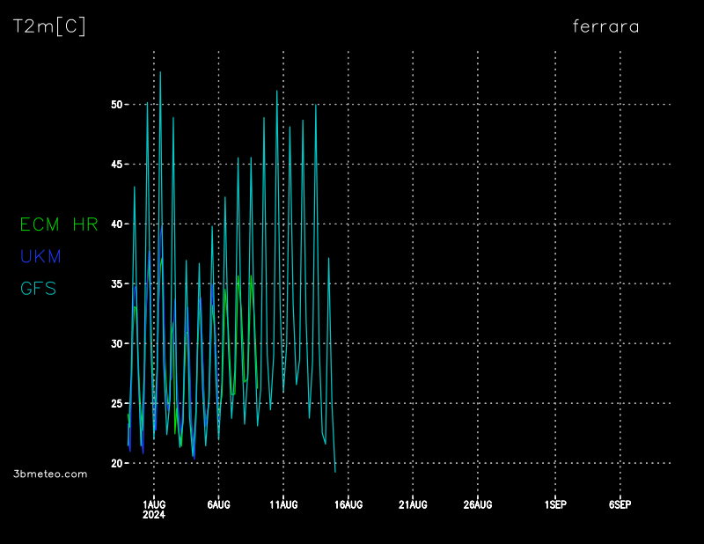Select the 11AUG date marker
This screenshot has height=544, width=704.
pos(283,504)
